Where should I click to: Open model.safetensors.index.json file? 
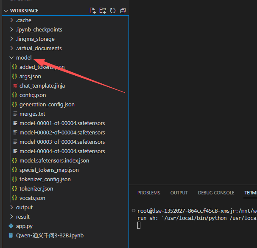(54, 161)
